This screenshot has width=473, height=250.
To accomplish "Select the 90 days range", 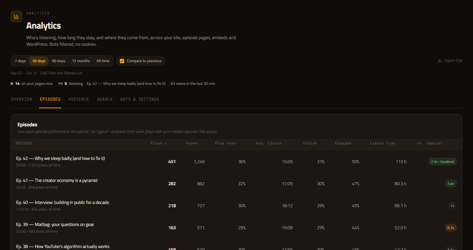I will [58, 61].
